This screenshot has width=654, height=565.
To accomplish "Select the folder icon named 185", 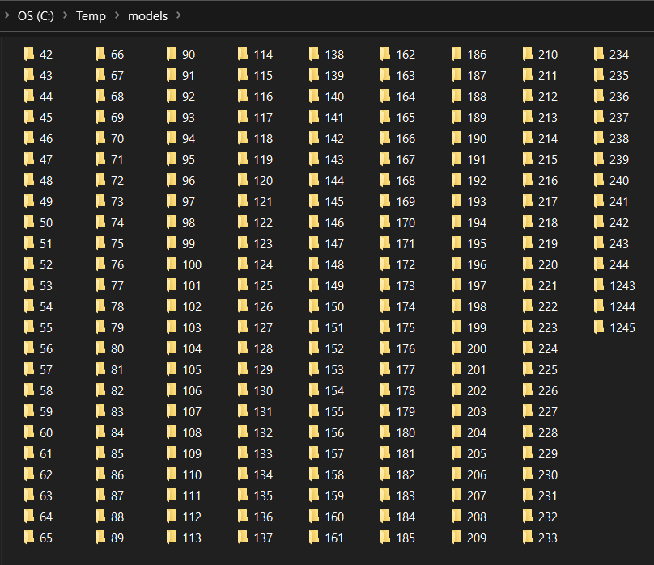I will [x=385, y=538].
